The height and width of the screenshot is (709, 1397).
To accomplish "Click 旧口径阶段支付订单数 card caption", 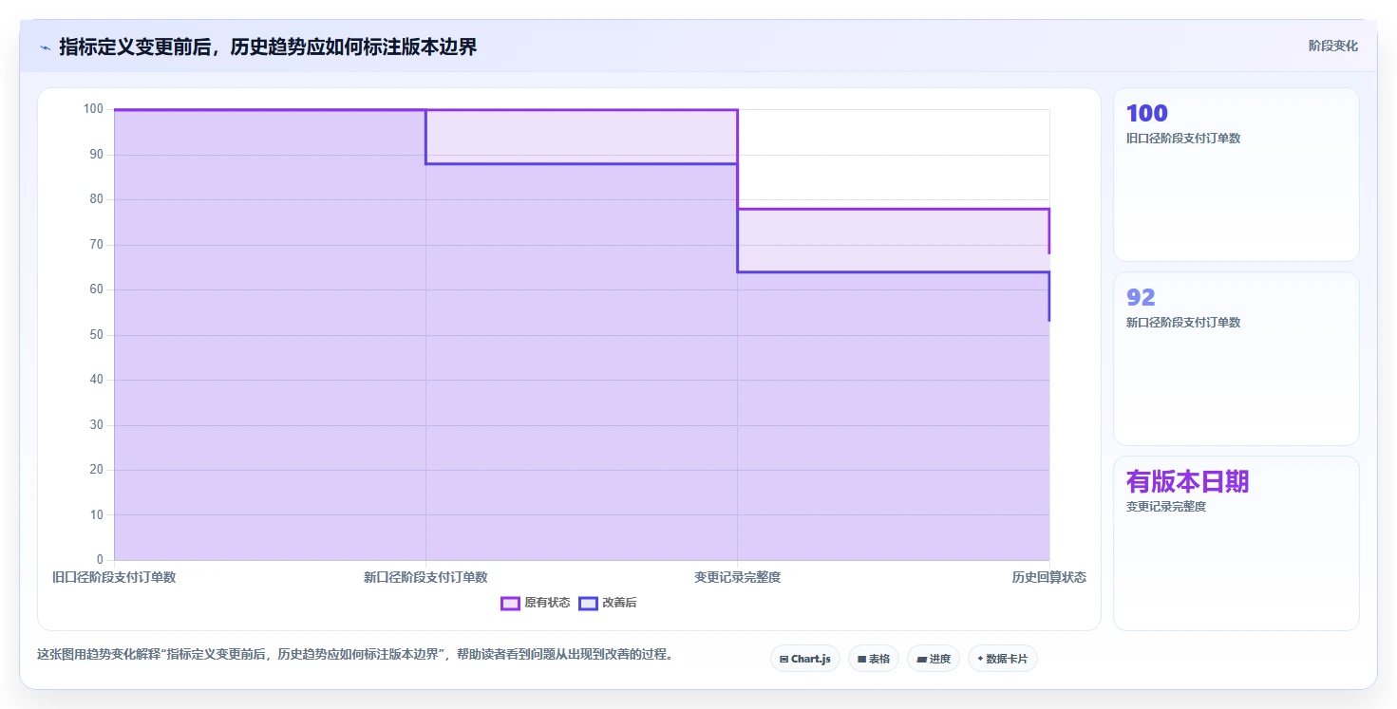I will click(1183, 138).
